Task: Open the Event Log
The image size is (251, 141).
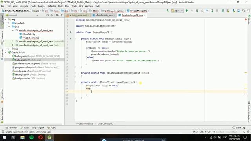Action: coord(239,128)
